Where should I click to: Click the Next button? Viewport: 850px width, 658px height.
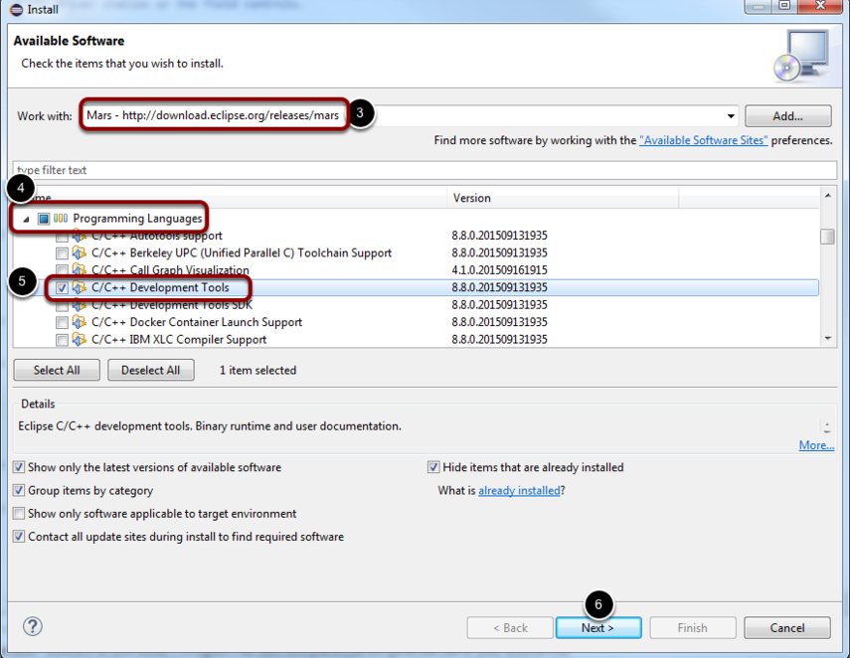[x=597, y=627]
